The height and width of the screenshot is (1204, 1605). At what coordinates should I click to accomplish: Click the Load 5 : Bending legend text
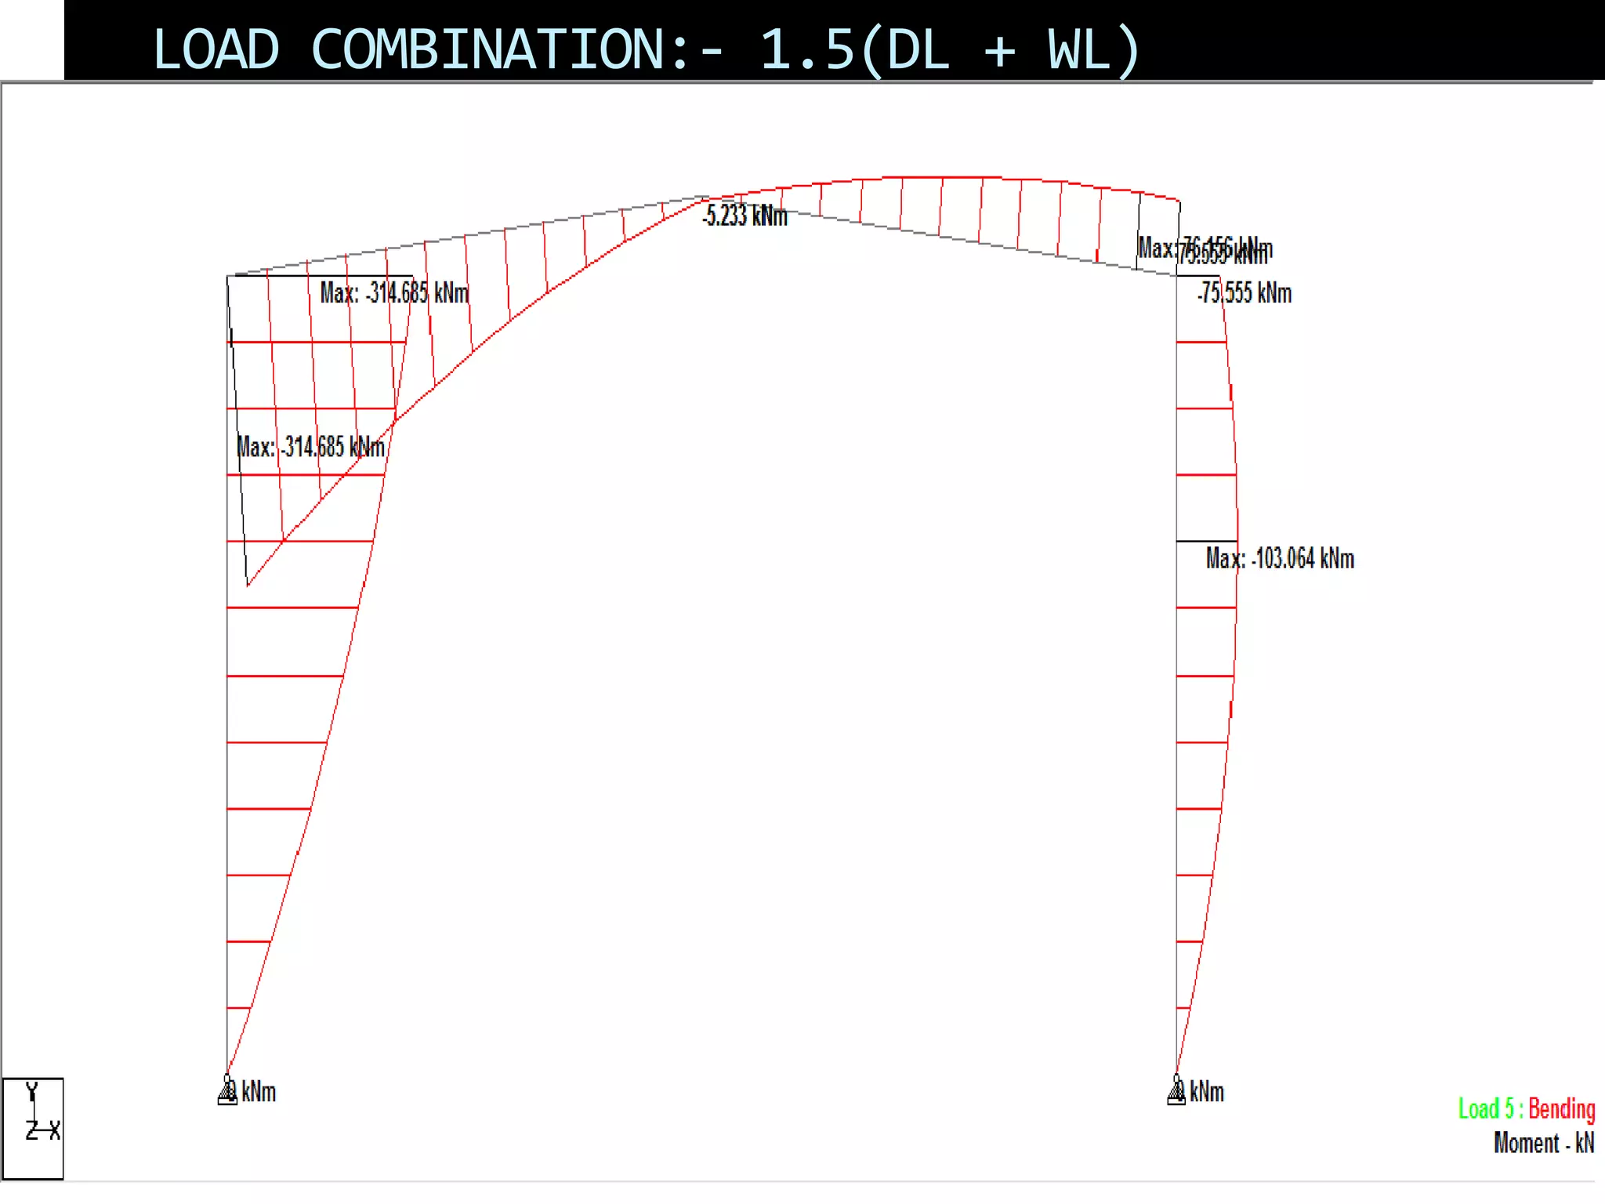pos(1527,1108)
